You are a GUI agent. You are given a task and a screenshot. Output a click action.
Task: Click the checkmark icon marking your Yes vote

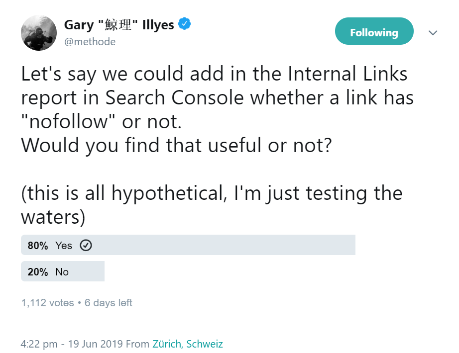86,245
